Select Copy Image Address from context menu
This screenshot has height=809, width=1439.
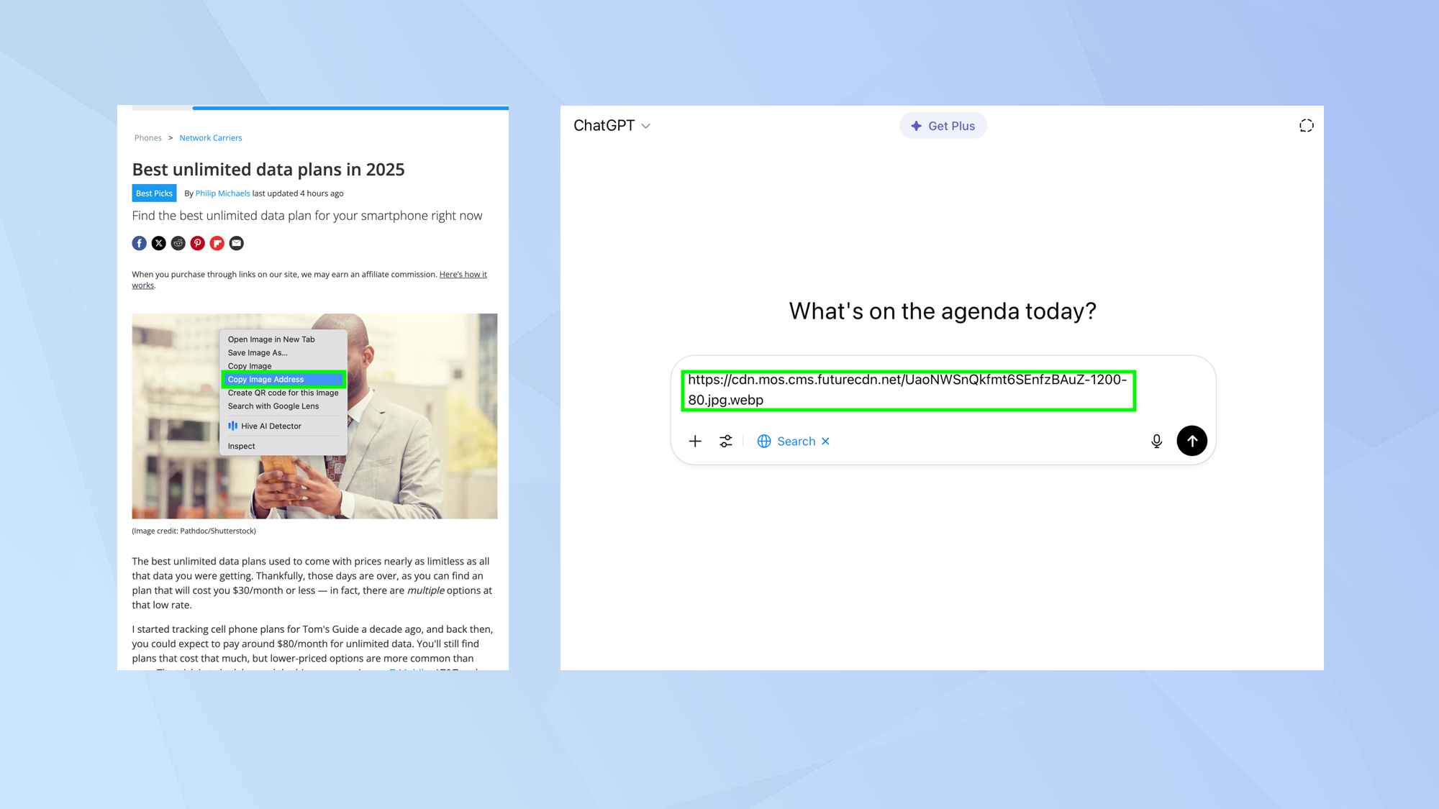pyautogui.click(x=265, y=379)
